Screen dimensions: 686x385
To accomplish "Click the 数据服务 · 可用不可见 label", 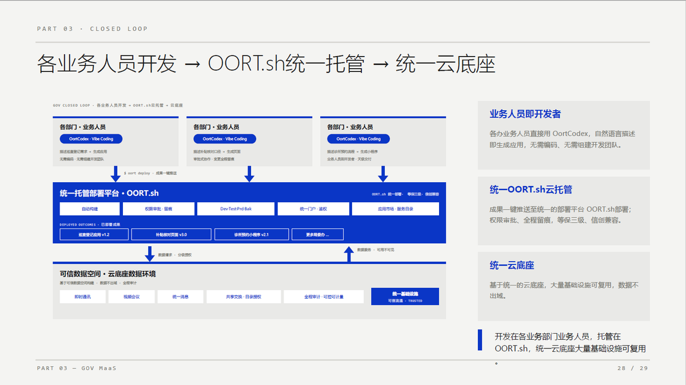I will pos(376,250).
